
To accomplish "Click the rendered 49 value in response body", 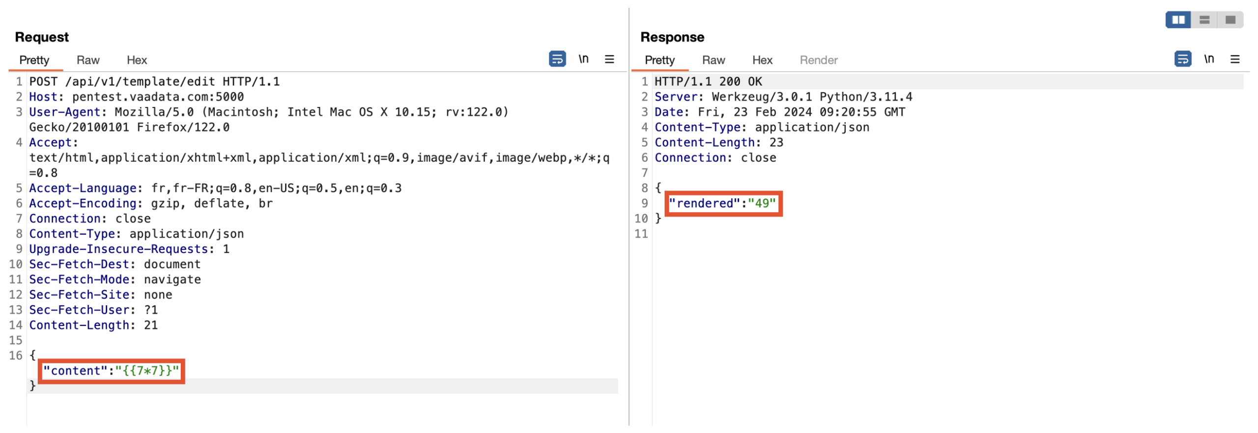I will (722, 203).
